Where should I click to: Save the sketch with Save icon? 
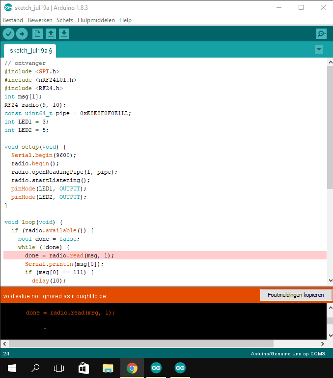tap(64, 33)
